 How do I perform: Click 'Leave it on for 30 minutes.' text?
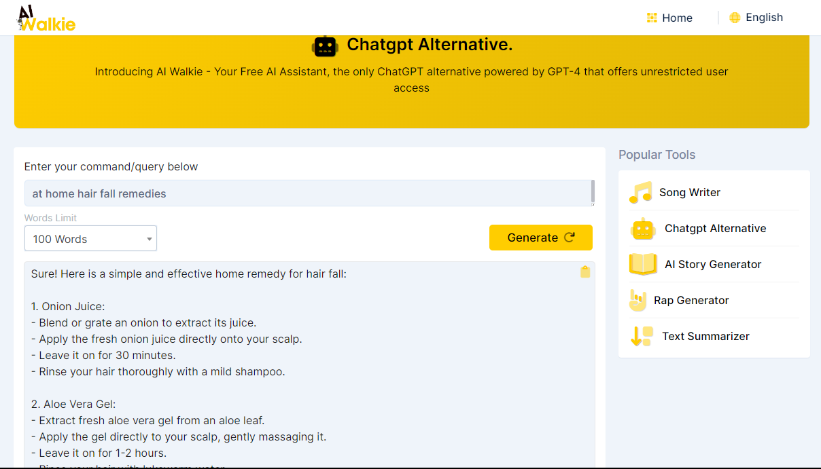coord(107,356)
